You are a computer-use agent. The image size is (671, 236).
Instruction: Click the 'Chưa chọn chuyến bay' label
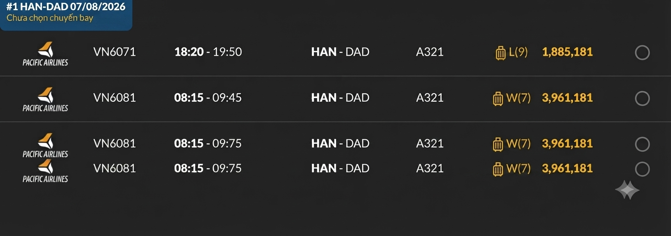click(x=50, y=18)
